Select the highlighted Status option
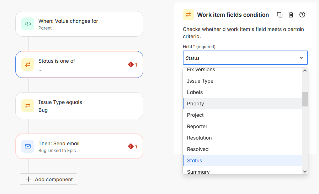319x194 pixels. pyautogui.click(x=242, y=161)
